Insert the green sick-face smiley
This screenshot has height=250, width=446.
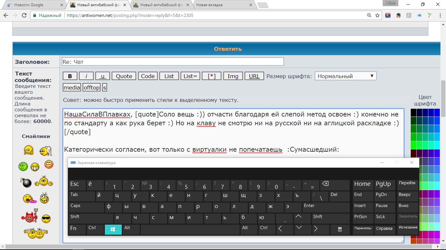(x=23, y=166)
